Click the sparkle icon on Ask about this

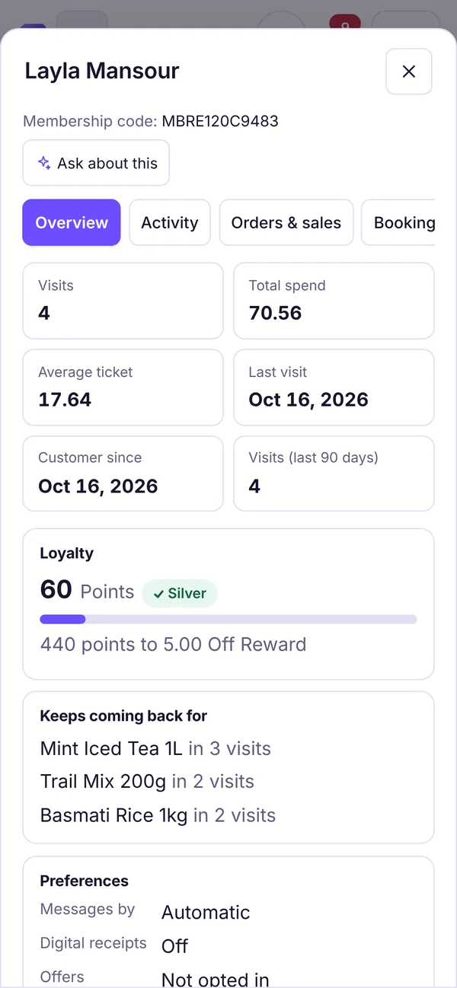tap(45, 163)
